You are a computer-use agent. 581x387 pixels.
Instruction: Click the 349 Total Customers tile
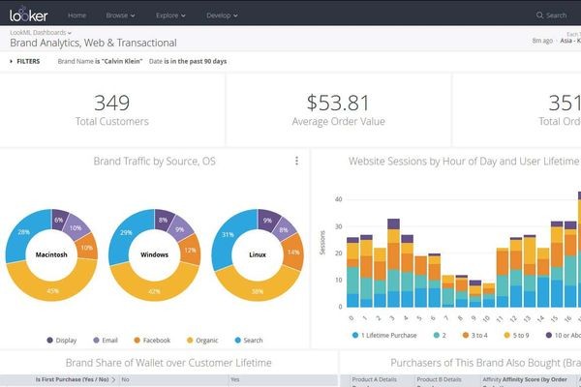tap(111, 108)
